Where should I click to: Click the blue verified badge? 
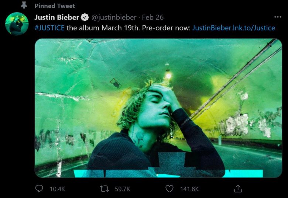(x=85, y=17)
